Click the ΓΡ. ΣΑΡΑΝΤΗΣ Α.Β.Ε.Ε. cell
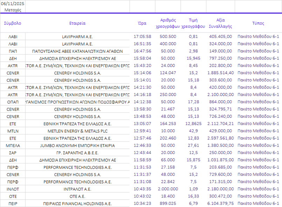This screenshot has height=207, width=282. pyautogui.click(x=77, y=153)
